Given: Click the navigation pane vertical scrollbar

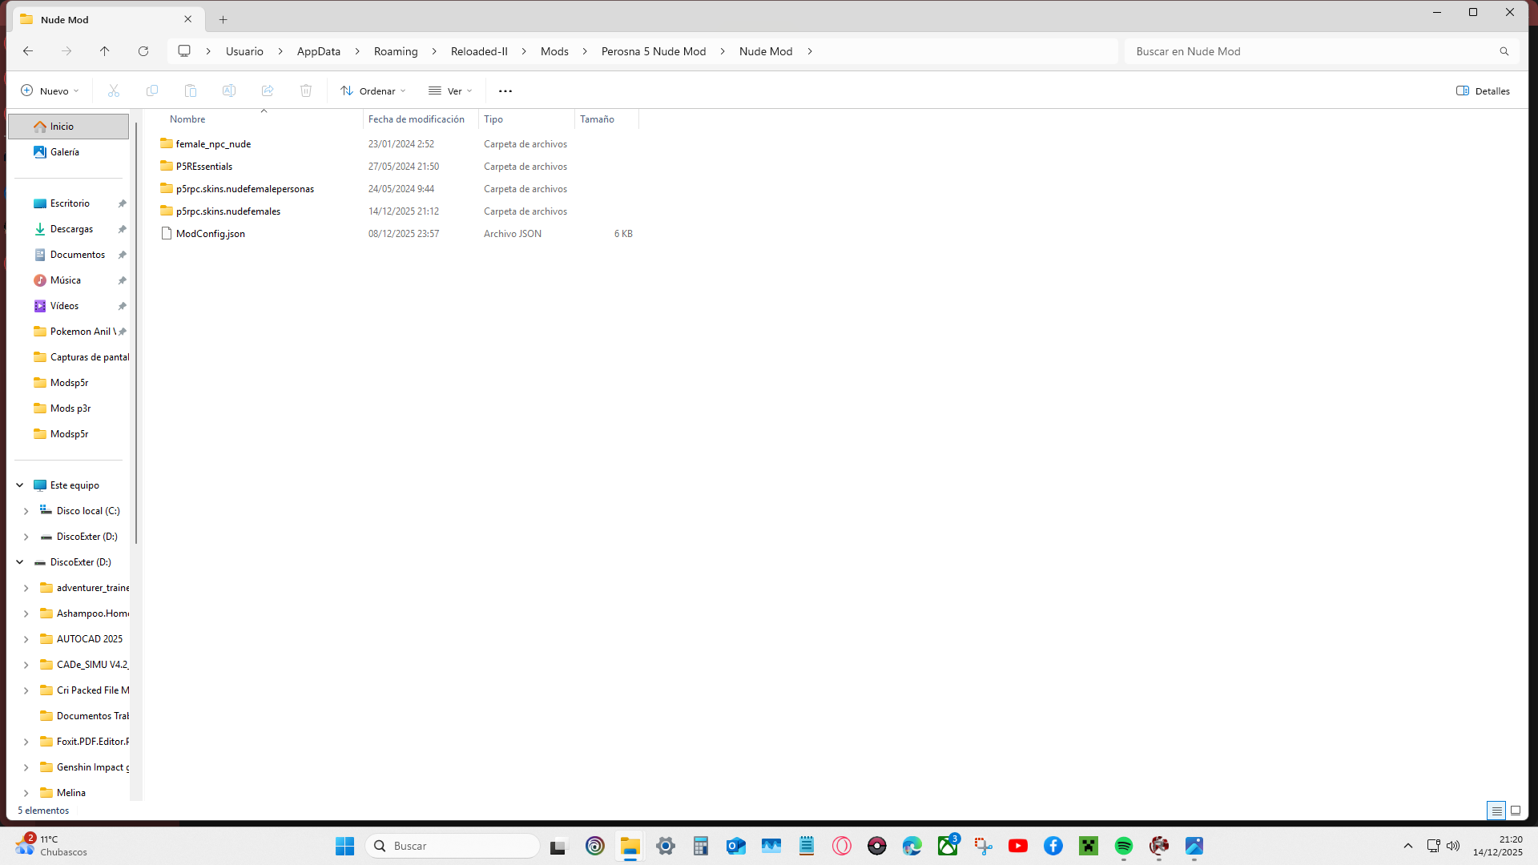Looking at the screenshot, I should (x=136, y=332).
